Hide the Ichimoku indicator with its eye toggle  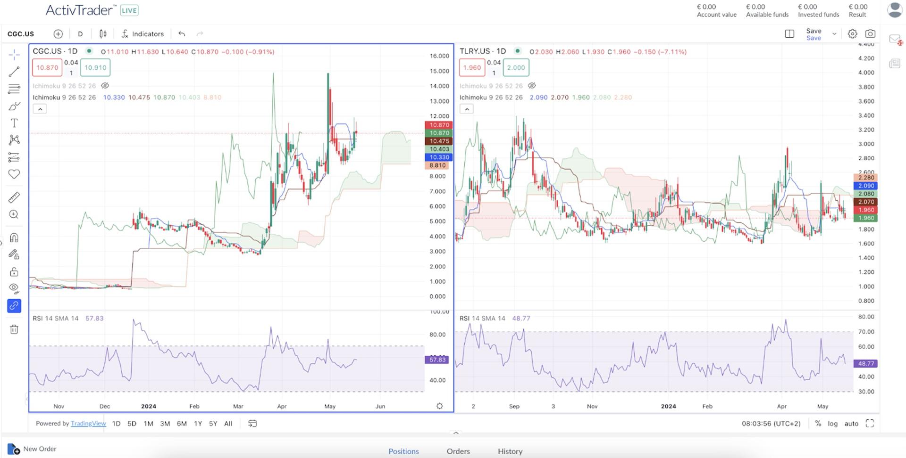106,86
